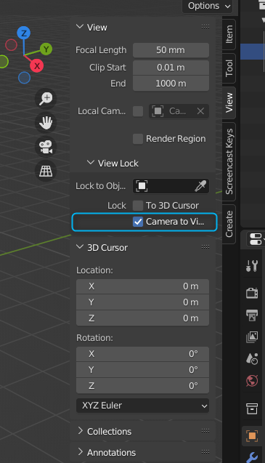Expand the Annotations panel

point(80,452)
